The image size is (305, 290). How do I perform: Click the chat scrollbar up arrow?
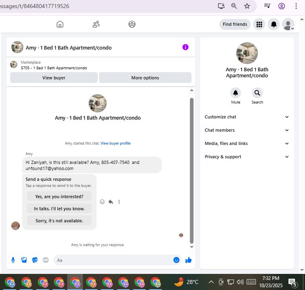click(192, 90)
